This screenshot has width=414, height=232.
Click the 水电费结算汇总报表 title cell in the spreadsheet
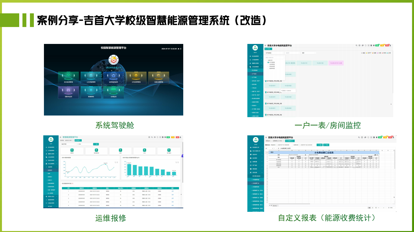324,153
